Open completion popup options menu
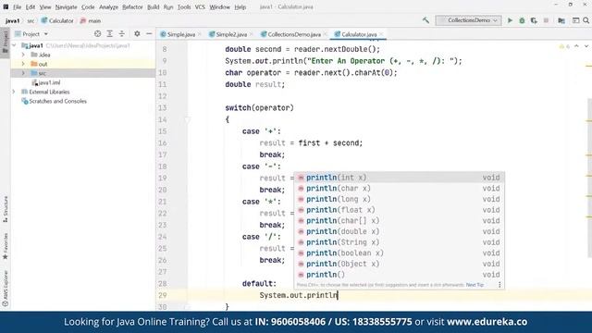592x333 pixels. click(x=499, y=285)
